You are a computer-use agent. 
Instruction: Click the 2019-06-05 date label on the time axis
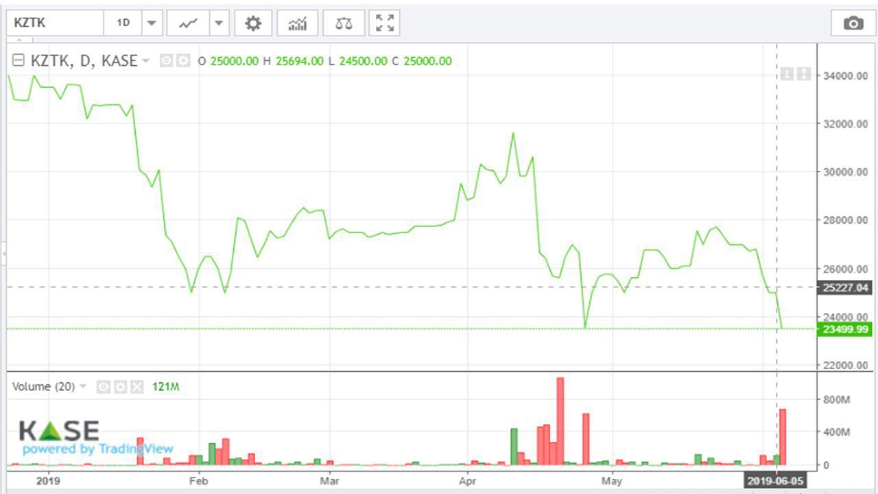tap(775, 481)
